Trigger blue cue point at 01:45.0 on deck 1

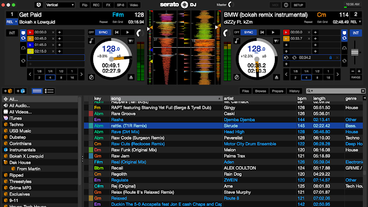30,45
